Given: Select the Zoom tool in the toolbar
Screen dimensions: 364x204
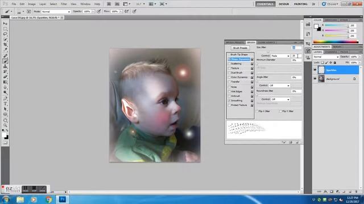Looking at the screenshot, I should click(x=5, y=125).
